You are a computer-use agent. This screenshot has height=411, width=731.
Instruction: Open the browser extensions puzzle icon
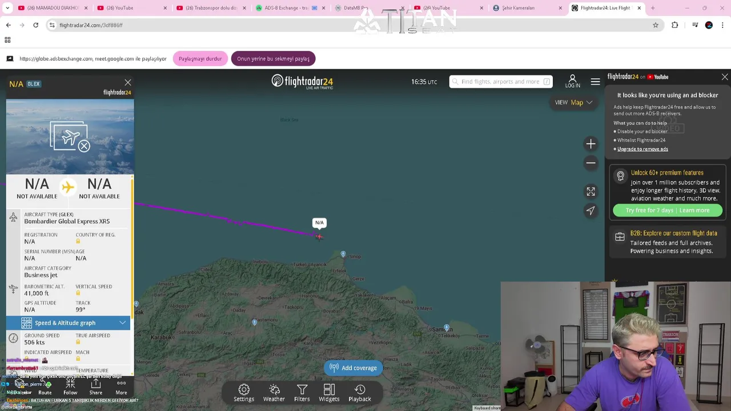tap(675, 25)
